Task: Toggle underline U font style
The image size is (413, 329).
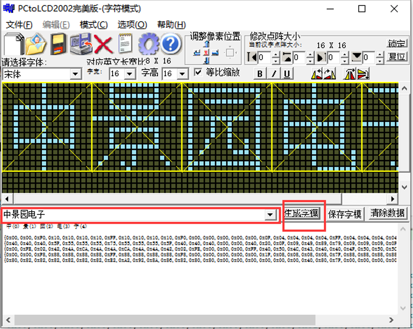Action: (287, 74)
